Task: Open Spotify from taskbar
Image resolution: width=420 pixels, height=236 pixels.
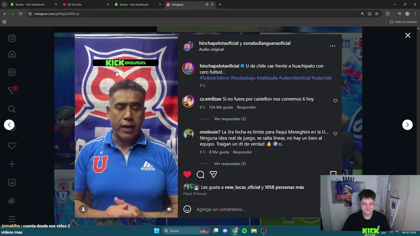Action: [244, 231]
